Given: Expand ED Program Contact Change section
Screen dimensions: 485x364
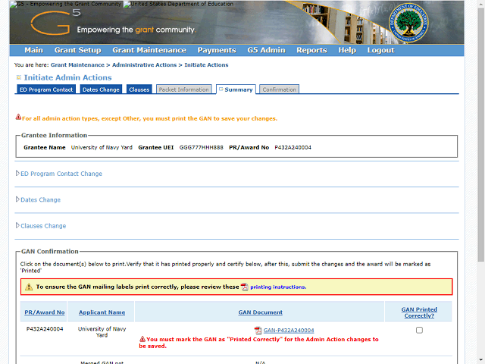Looking at the screenshot, I should 17,174.
